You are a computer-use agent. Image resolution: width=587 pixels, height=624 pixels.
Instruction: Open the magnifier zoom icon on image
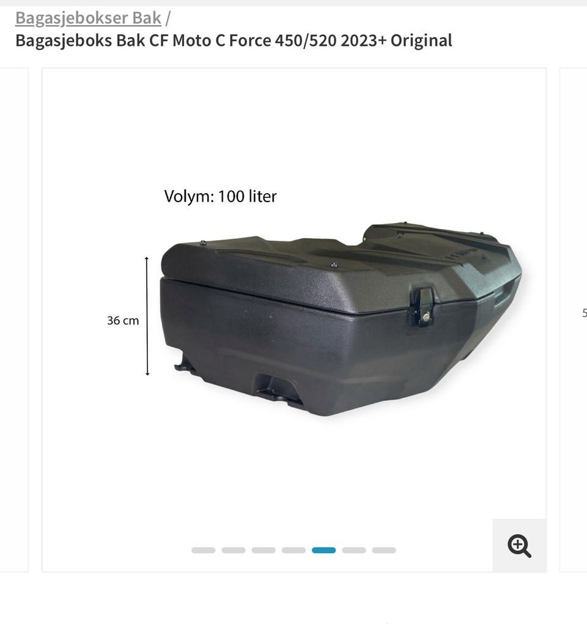click(519, 546)
